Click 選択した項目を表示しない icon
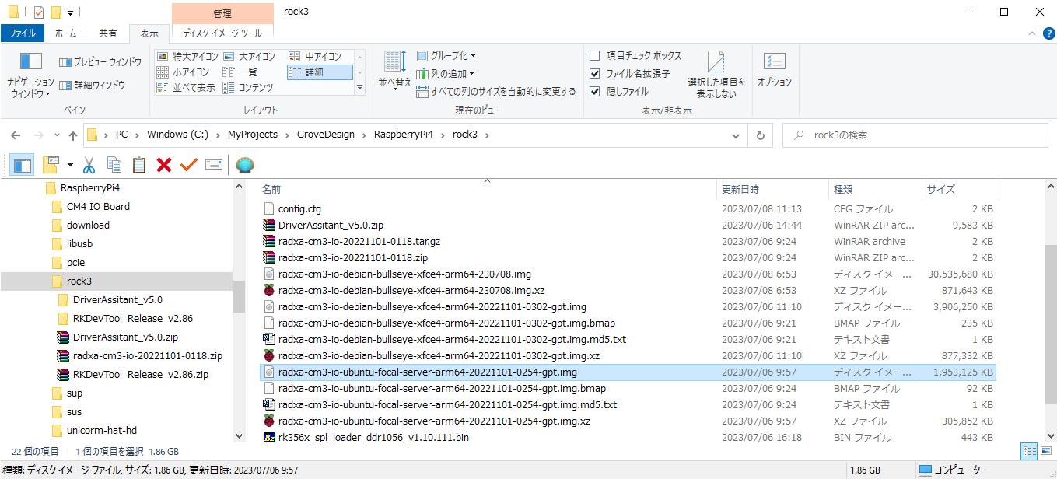Screen dimensions: 1057x479 [716, 75]
